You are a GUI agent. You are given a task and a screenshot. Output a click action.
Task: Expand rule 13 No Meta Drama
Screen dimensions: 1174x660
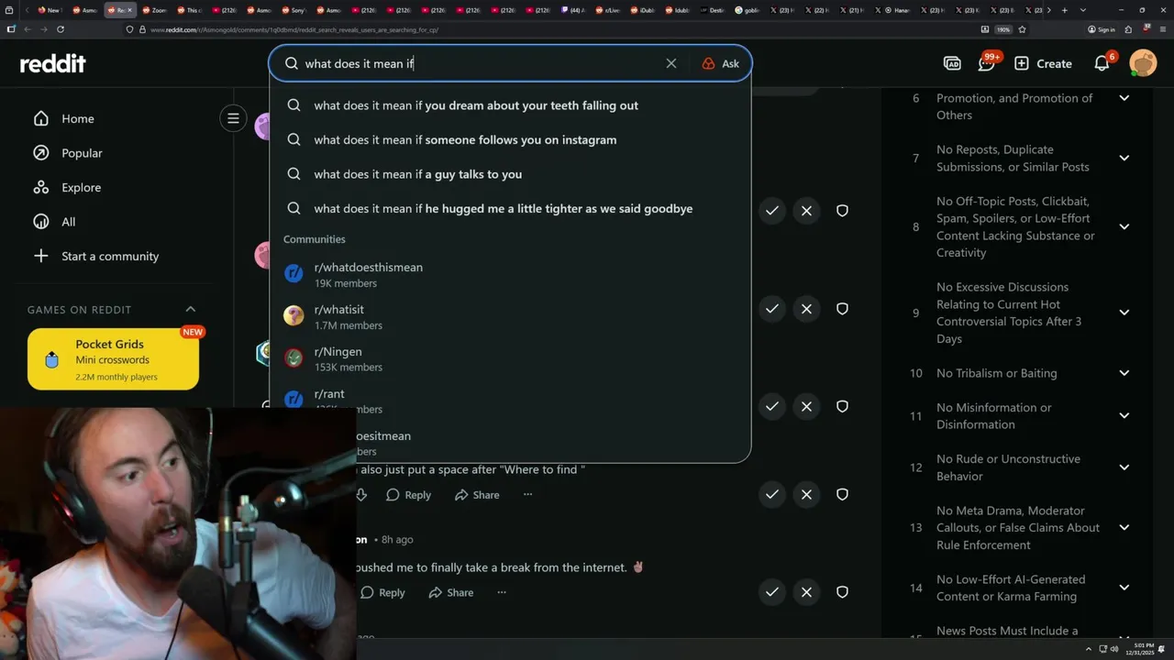coord(1124,527)
